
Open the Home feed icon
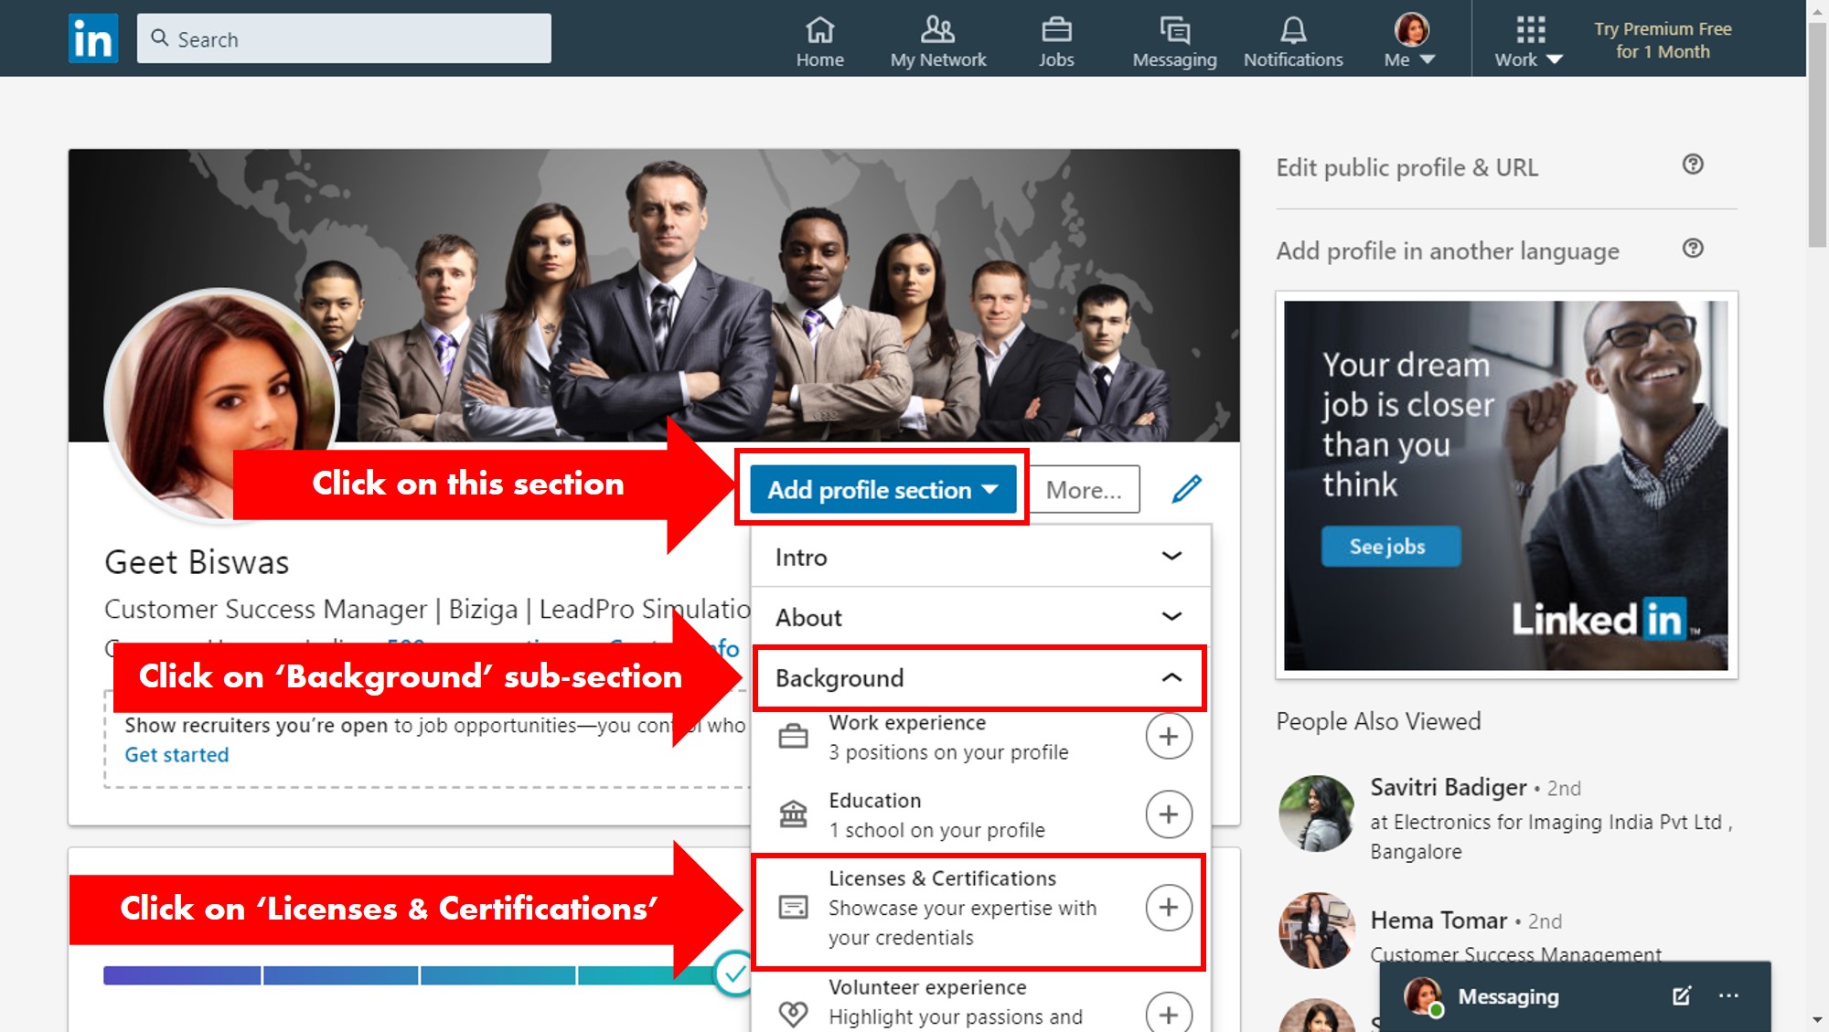coord(819,31)
